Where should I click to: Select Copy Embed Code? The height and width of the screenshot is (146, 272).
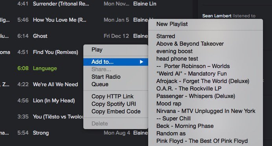[x=116, y=111]
